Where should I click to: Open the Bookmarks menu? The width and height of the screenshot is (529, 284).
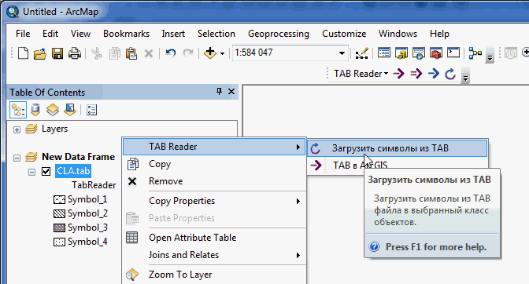(126, 34)
